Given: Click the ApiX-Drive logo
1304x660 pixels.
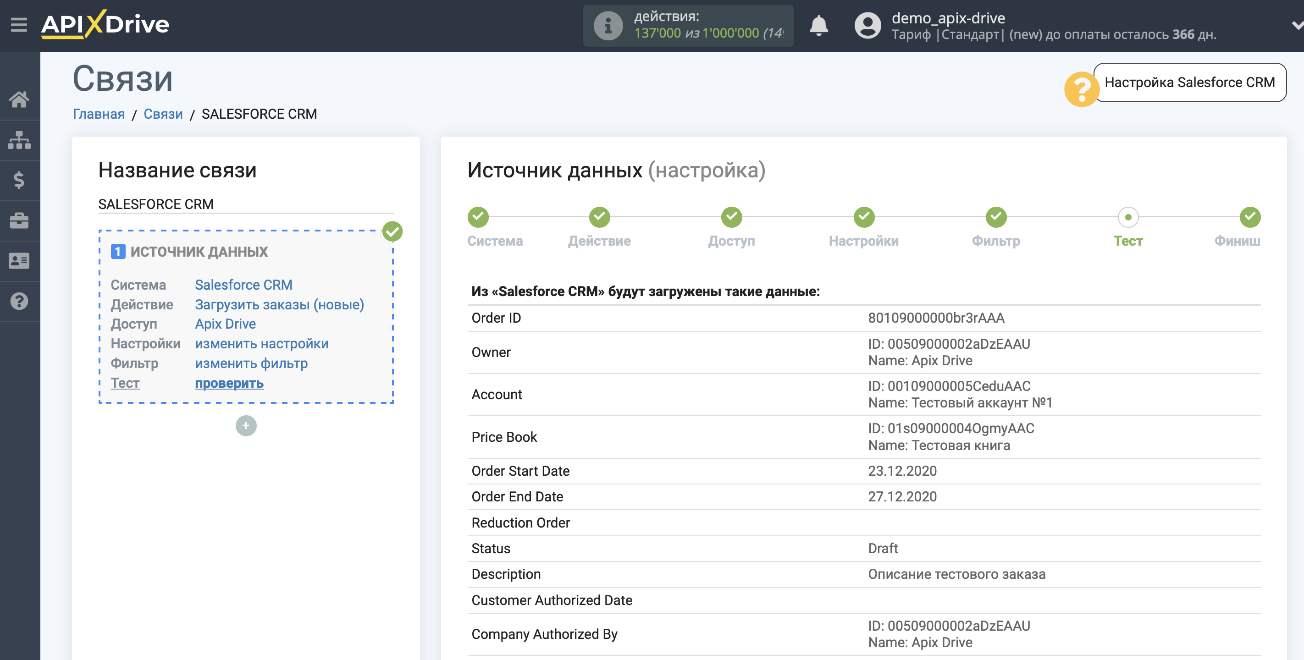Looking at the screenshot, I should [x=105, y=24].
